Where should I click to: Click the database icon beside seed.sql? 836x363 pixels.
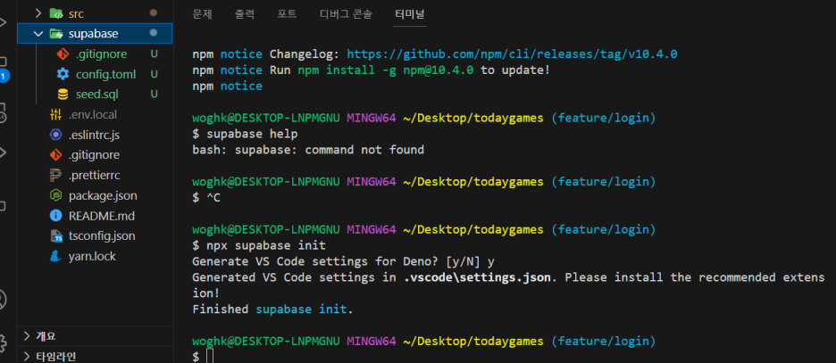[63, 95]
